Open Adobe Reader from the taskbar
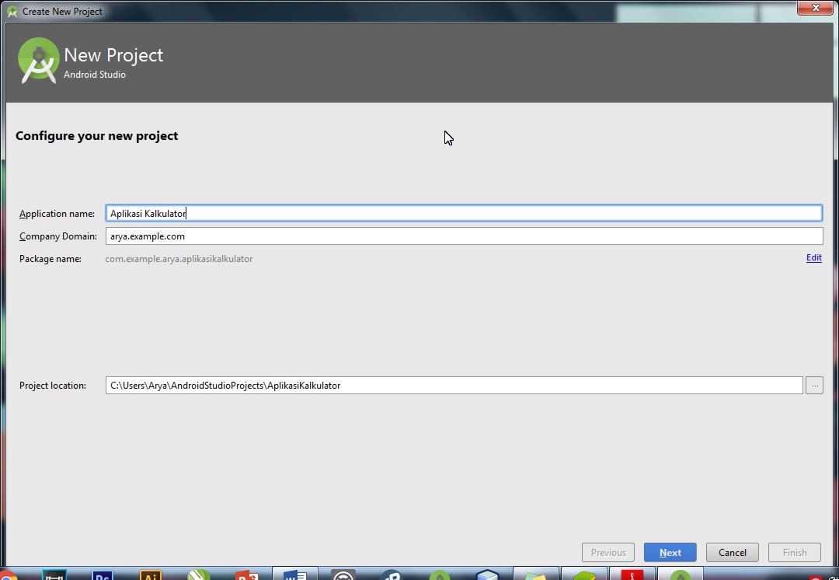 632,574
